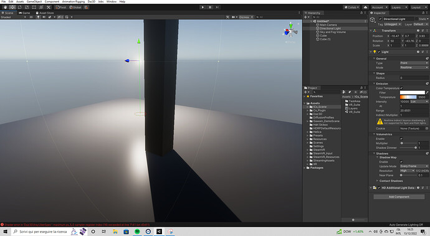Viewport: 430px width, 236px height.
Task: Open the GameObject menu
Action: point(34,2)
